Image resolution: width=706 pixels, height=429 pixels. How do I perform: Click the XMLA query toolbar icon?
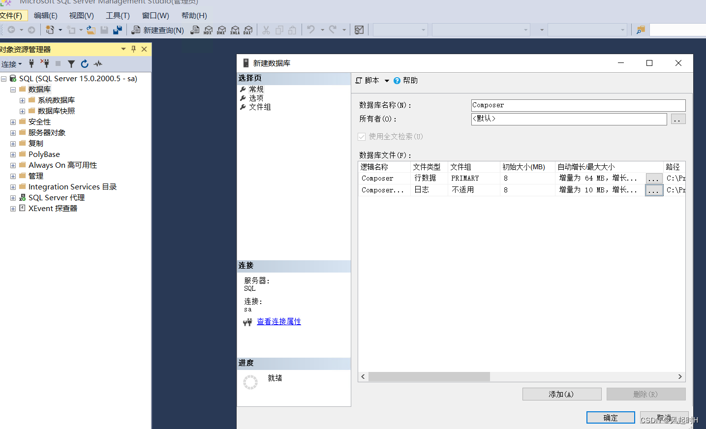235,30
